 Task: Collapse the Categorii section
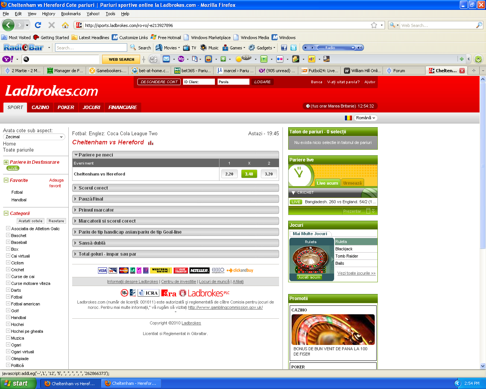click(6, 213)
